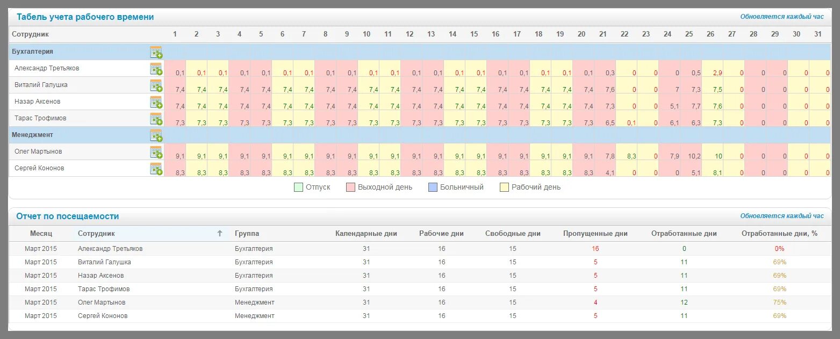840x339 pixels.
Task: Click sort arrow in Сотрудник report column
Action: point(219,233)
